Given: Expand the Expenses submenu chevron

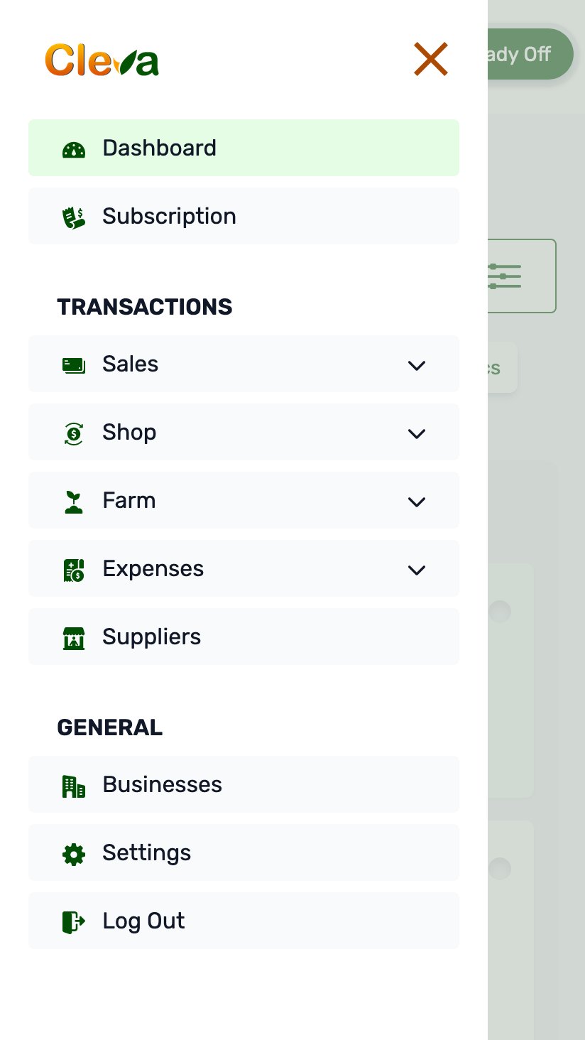Looking at the screenshot, I should (x=417, y=570).
